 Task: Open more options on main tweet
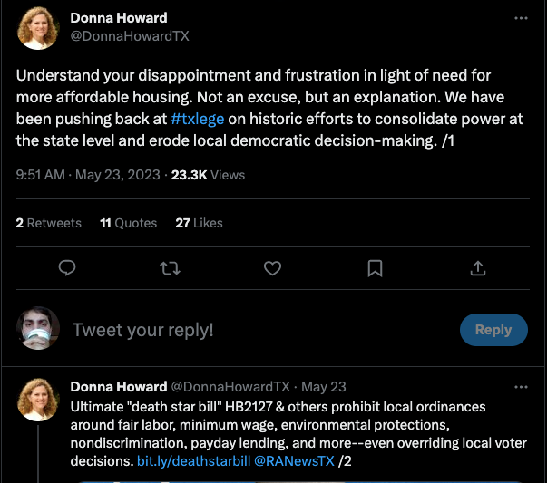tap(521, 18)
